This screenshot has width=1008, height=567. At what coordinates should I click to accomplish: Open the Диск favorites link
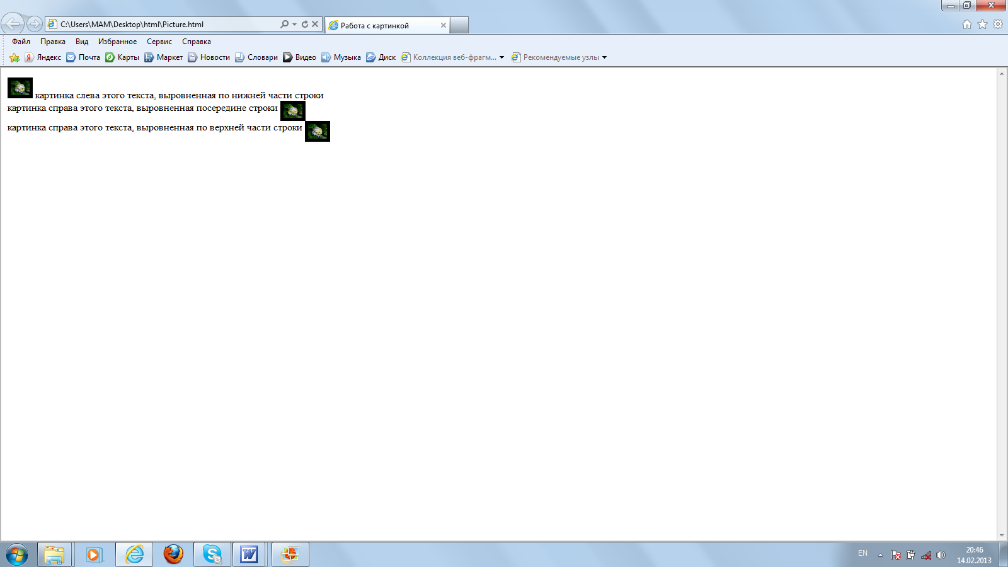click(381, 57)
